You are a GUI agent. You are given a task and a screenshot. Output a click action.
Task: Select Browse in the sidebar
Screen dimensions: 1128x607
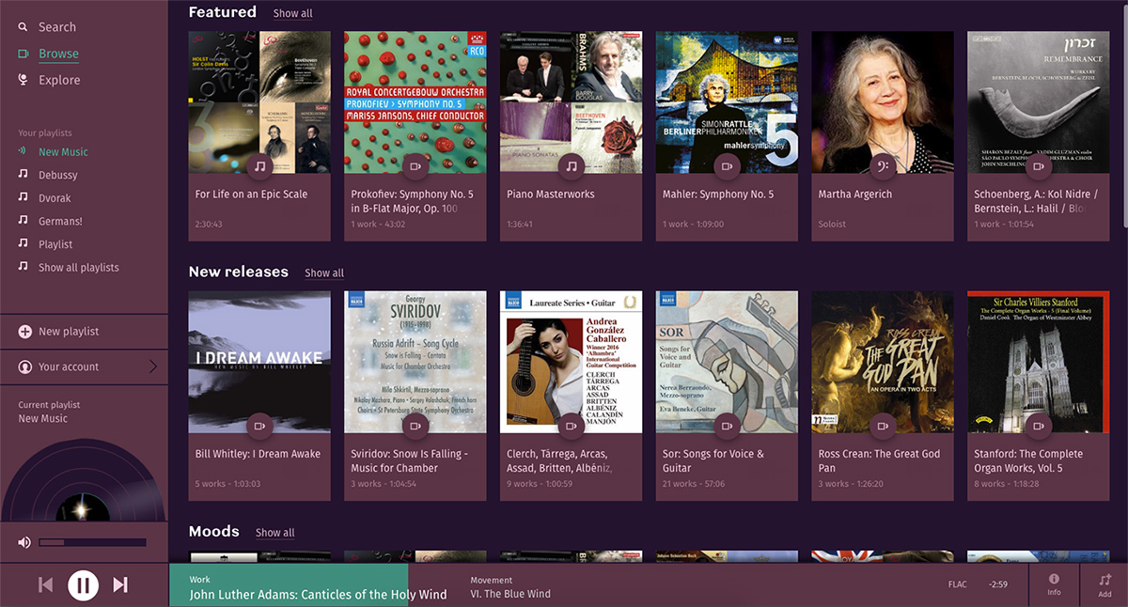pos(58,54)
